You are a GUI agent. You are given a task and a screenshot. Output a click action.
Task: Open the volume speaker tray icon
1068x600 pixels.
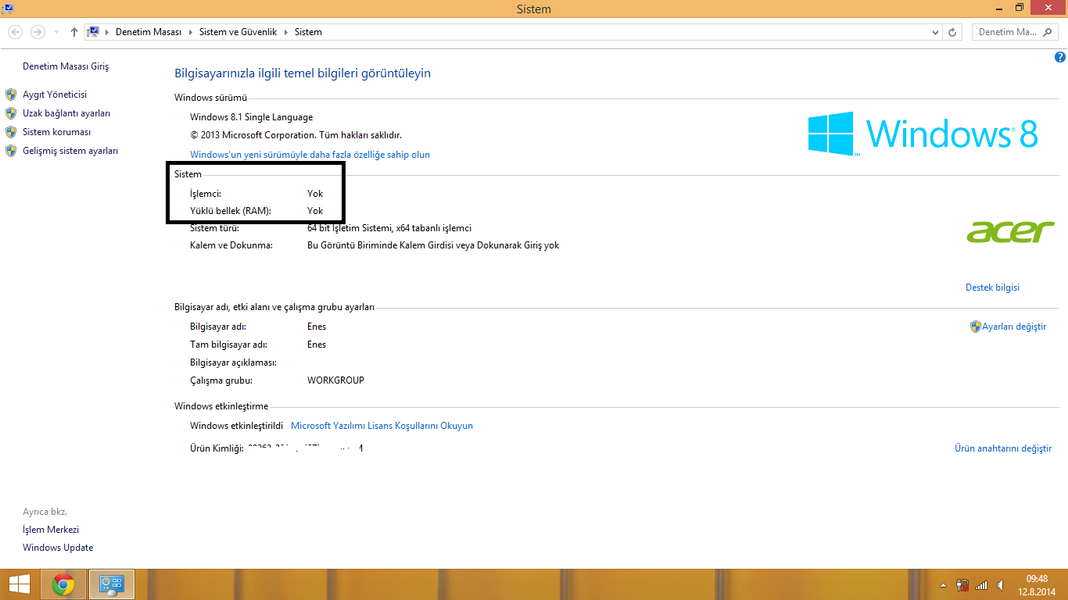(x=1001, y=585)
